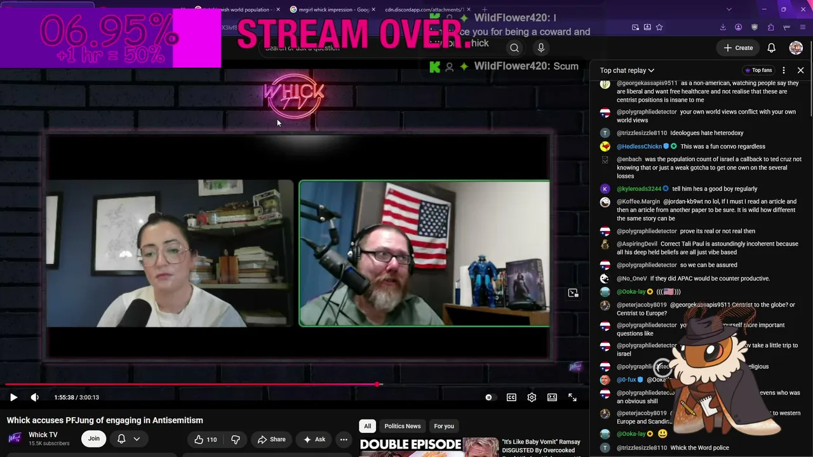This screenshot has width=813, height=457.
Task: Click @enbach's chat username
Action: click(x=629, y=159)
